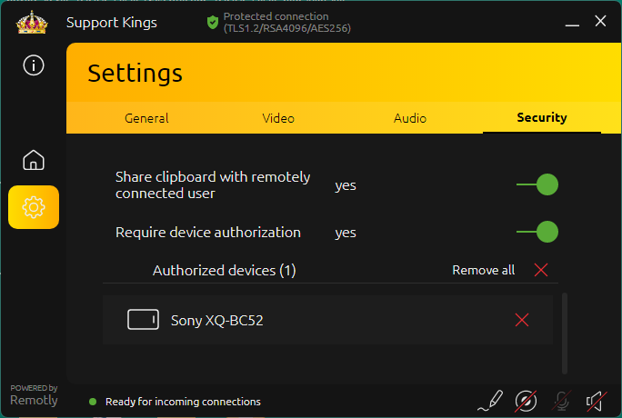
Task: Toggle the disabled camera icon
Action: pyautogui.click(x=526, y=400)
